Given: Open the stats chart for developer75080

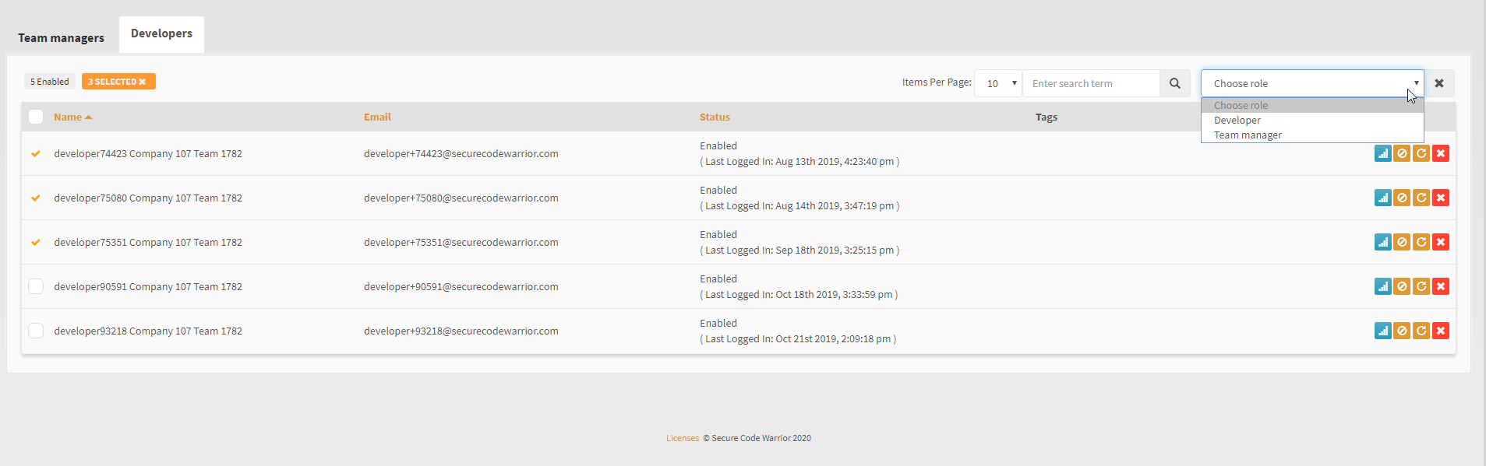Looking at the screenshot, I should coord(1383,198).
